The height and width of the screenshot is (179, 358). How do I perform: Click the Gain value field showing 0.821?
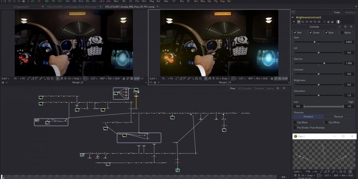tap(348, 42)
